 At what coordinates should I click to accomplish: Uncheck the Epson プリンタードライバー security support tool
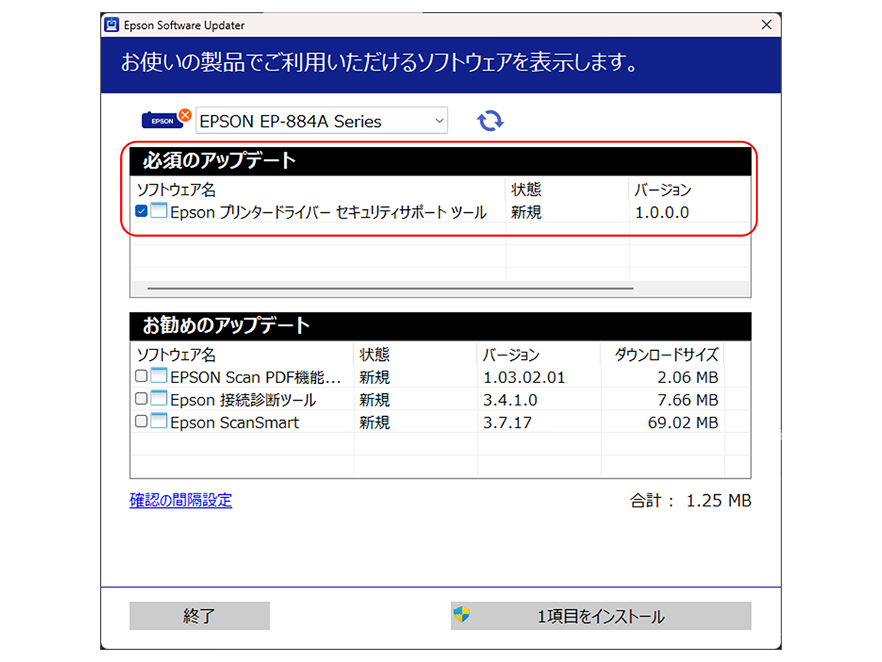pos(141,212)
